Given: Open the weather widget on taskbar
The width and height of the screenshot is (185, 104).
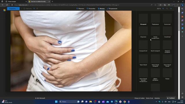Looking at the screenshot, I should [7, 102].
